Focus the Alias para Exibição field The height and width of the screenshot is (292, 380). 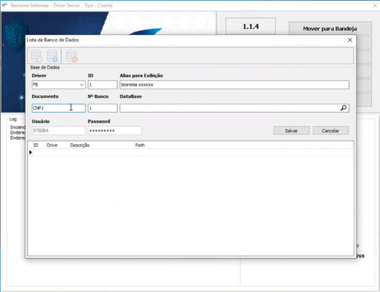pos(235,85)
